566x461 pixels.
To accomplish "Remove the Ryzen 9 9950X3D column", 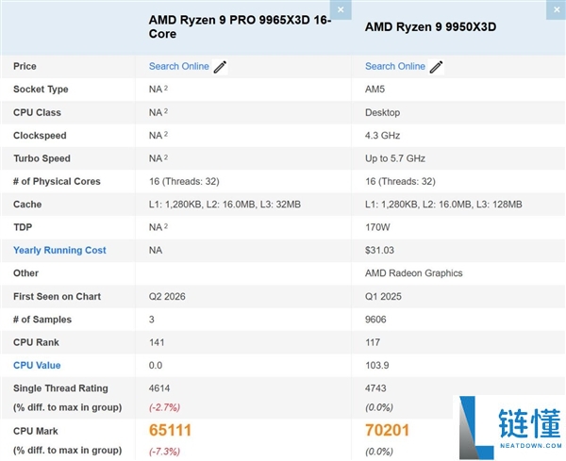I will [x=557, y=9].
